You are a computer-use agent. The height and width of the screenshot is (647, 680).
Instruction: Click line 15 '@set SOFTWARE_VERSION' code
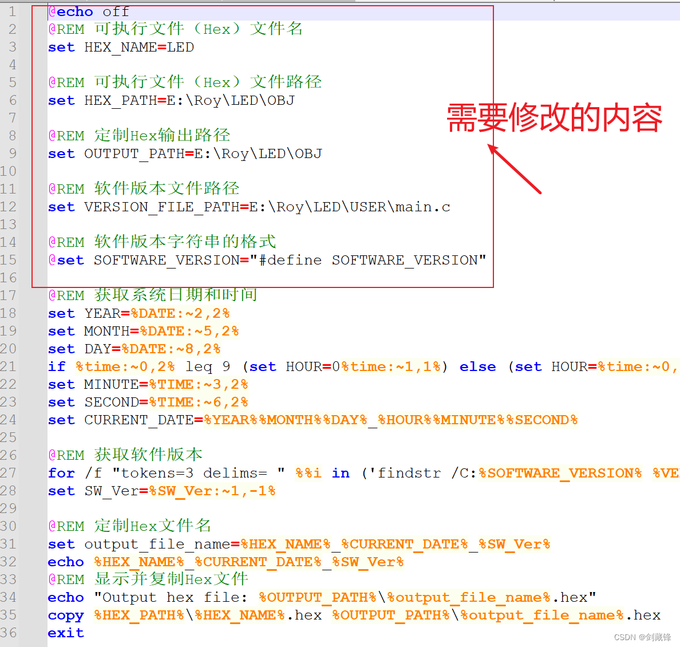point(267,261)
